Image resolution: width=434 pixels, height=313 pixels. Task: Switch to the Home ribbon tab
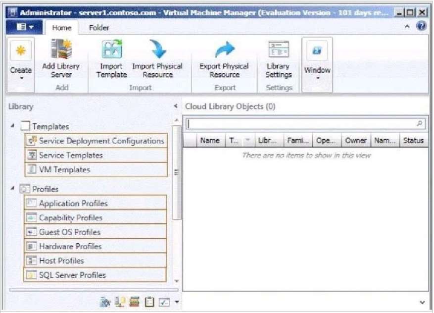pos(62,28)
